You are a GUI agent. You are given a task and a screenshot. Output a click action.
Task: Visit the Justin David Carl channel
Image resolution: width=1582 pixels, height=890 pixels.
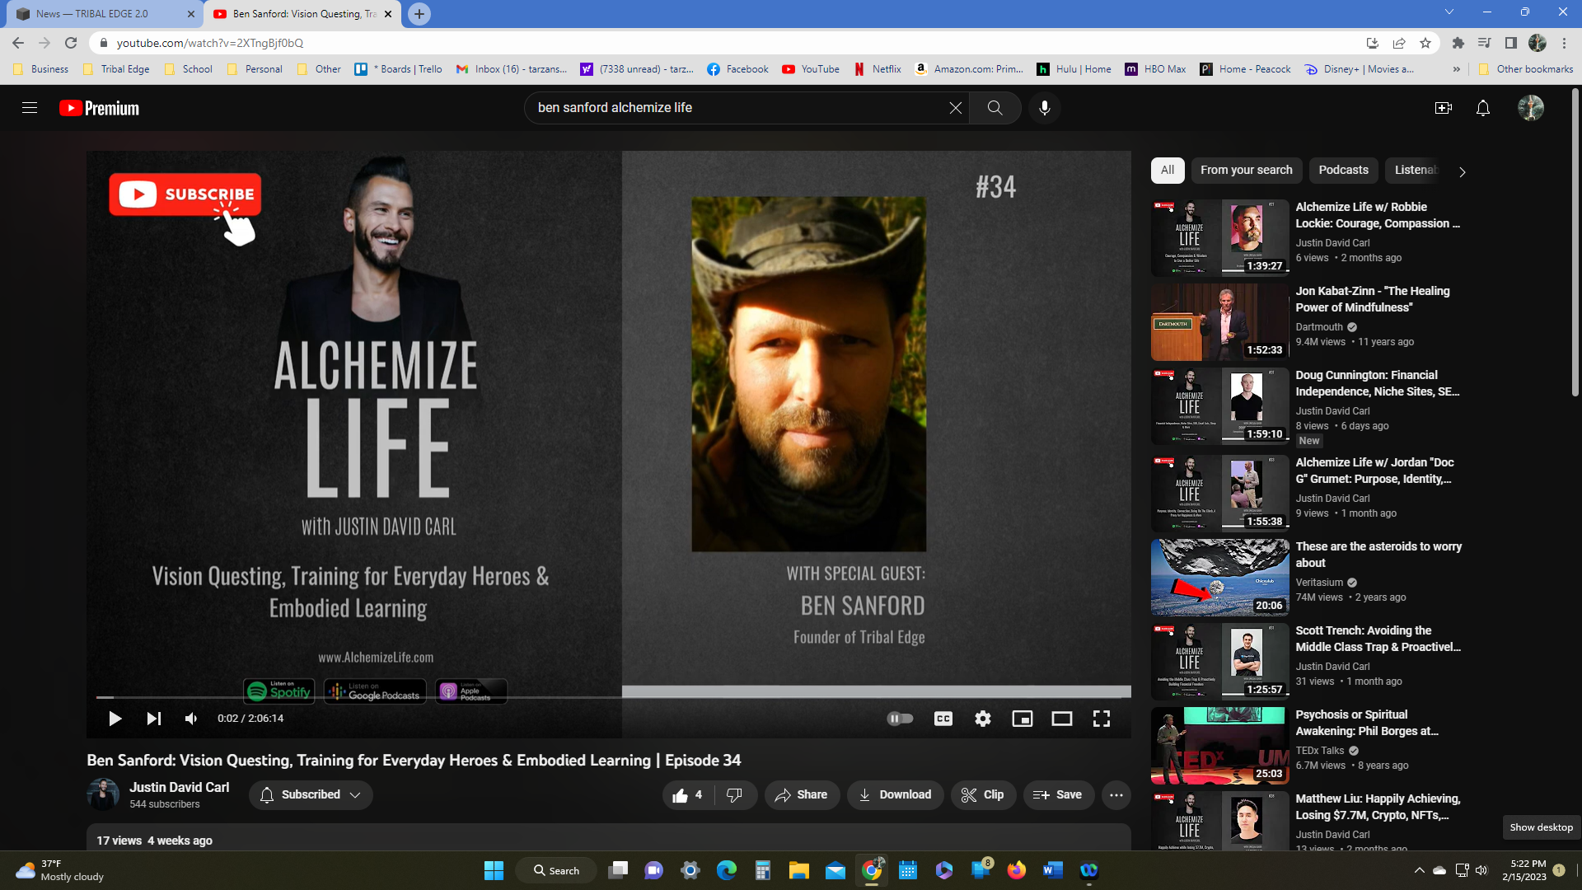click(x=179, y=788)
